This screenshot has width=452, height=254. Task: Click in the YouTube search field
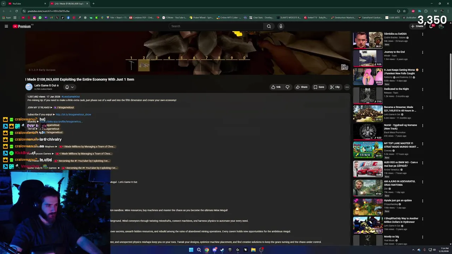tap(216, 26)
